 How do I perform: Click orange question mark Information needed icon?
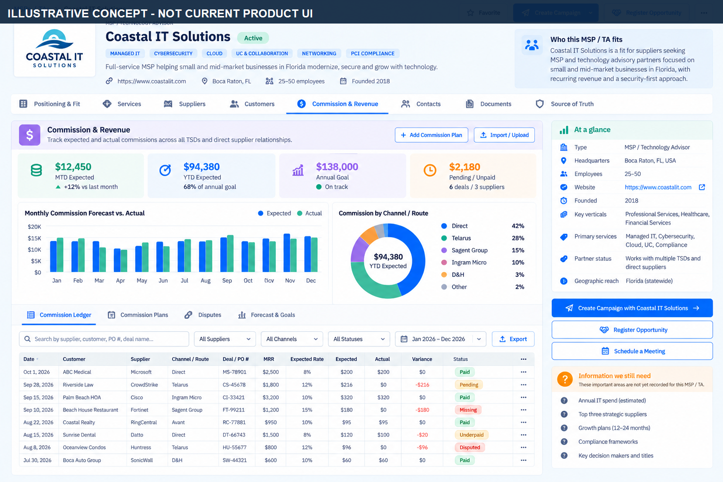click(564, 379)
